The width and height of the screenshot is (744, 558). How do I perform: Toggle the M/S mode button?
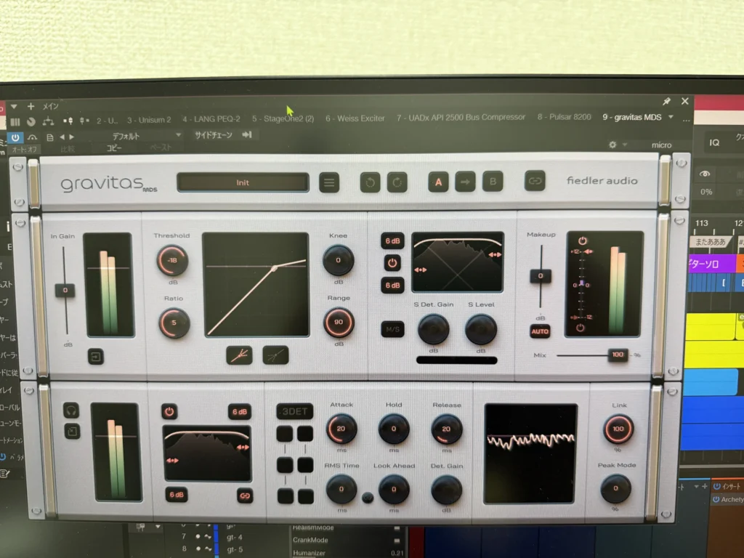pyautogui.click(x=392, y=329)
